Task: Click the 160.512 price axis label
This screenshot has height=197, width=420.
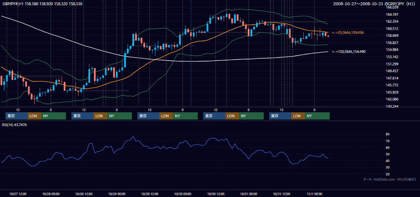Action: 392,29
